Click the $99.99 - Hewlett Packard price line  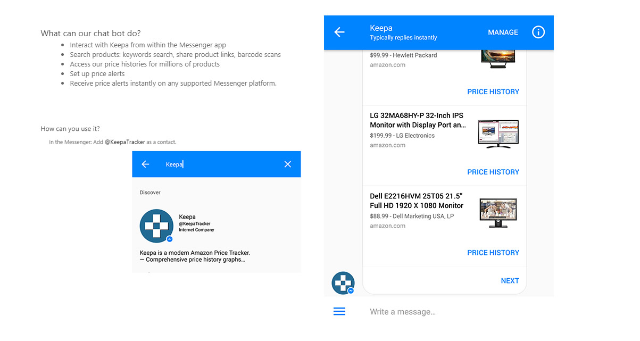pyautogui.click(x=403, y=55)
